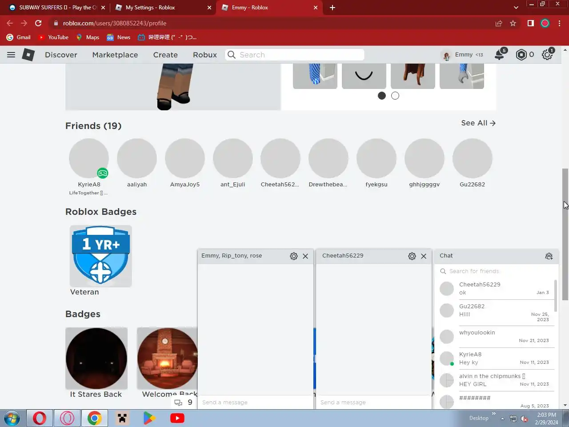
Task: Open Maps bookmark
Action: 88,37
